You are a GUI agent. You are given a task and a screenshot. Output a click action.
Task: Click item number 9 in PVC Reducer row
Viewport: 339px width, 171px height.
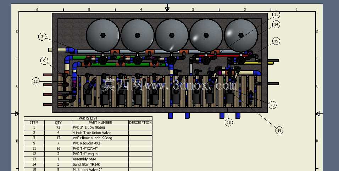pyautogui.click(x=34, y=143)
